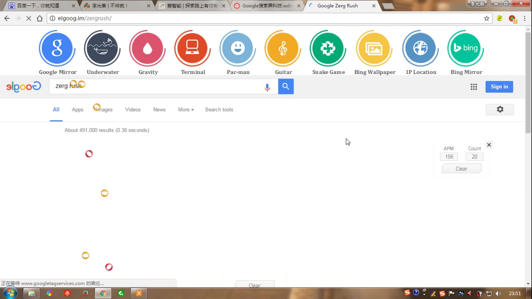The height and width of the screenshot is (299, 532).
Task: Open the Bing Mirror icon
Action: tap(466, 48)
